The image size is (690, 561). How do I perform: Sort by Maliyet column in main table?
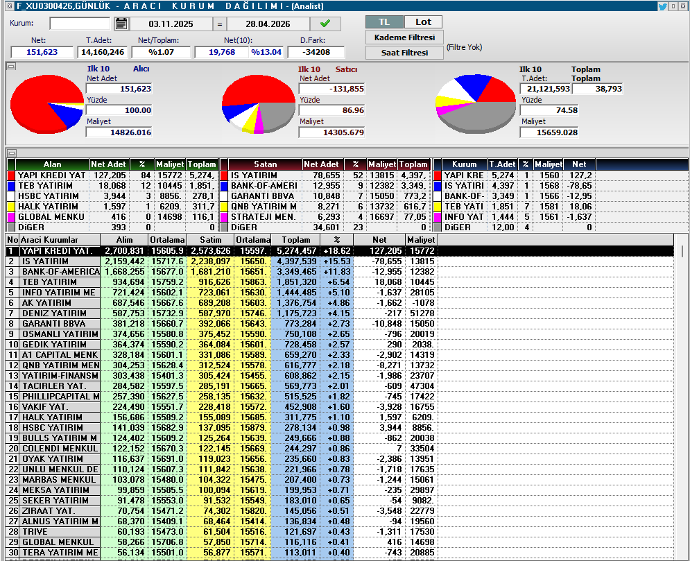(x=421, y=240)
